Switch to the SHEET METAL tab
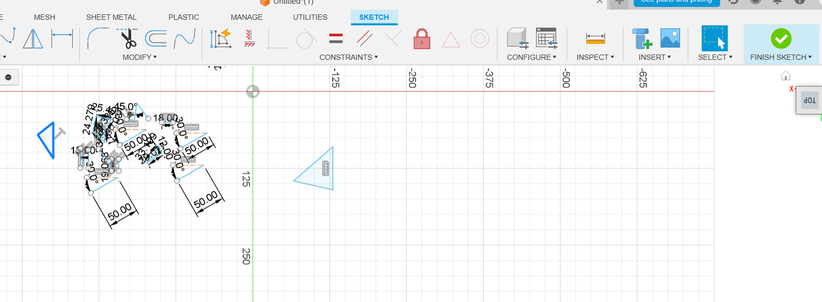Image resolution: width=822 pixels, height=302 pixels. 111,17
